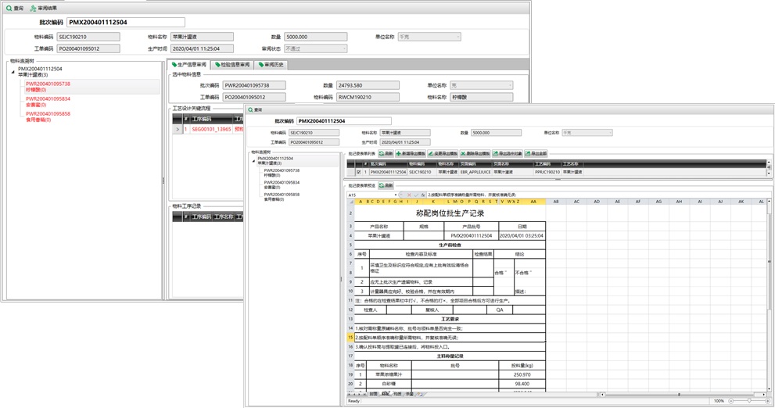
Task: Click the formula bar cancel X icon
Action: pyautogui.click(x=409, y=195)
